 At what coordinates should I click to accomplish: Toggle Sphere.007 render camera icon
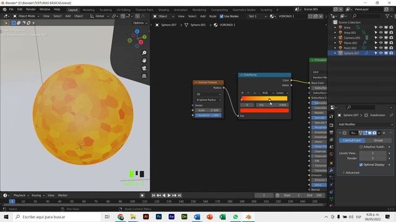pos(391,53)
